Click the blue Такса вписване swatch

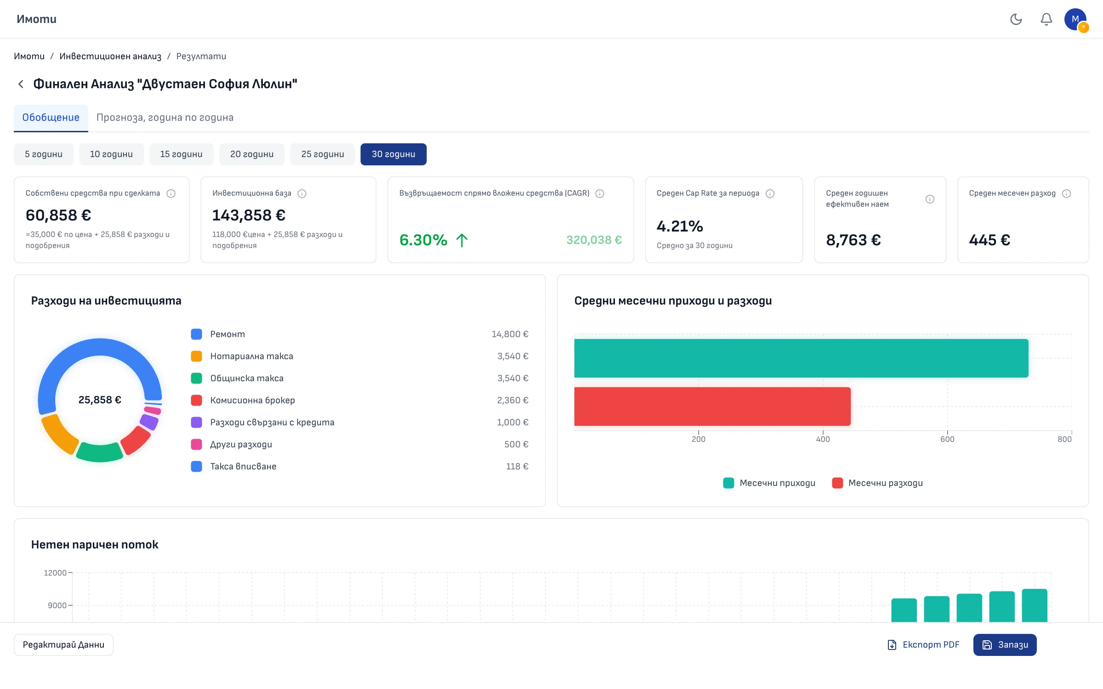pyautogui.click(x=196, y=466)
